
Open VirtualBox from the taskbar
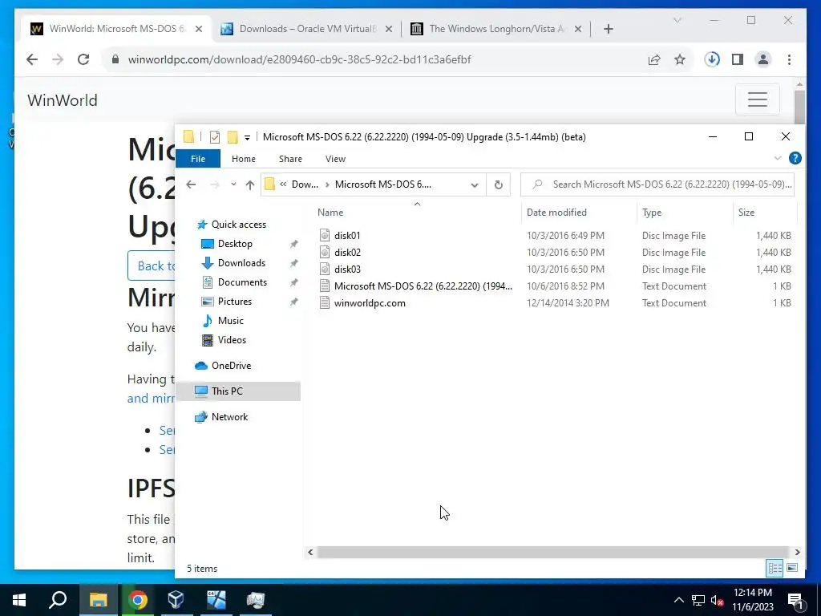coord(176,599)
